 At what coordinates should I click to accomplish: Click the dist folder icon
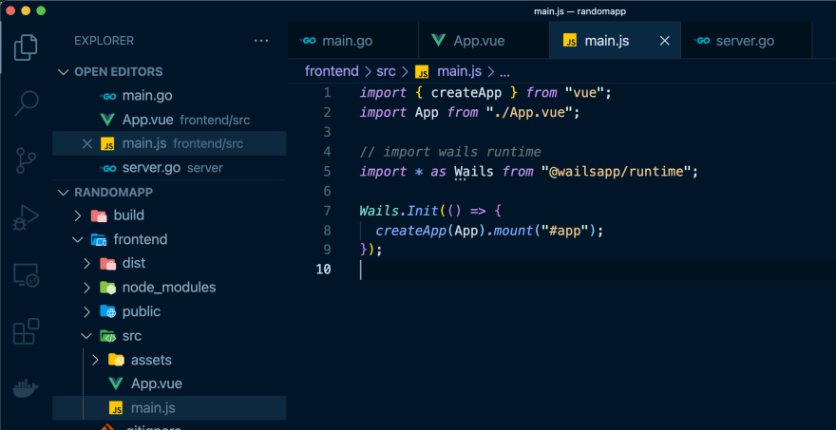click(107, 263)
